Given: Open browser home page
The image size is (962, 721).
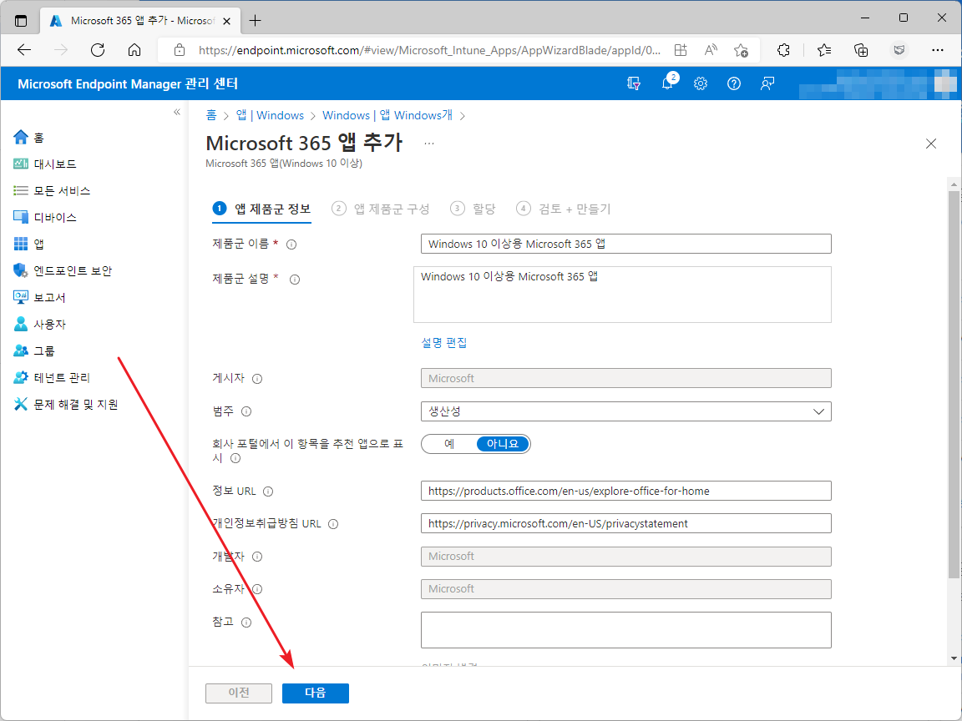Looking at the screenshot, I should click(x=134, y=50).
